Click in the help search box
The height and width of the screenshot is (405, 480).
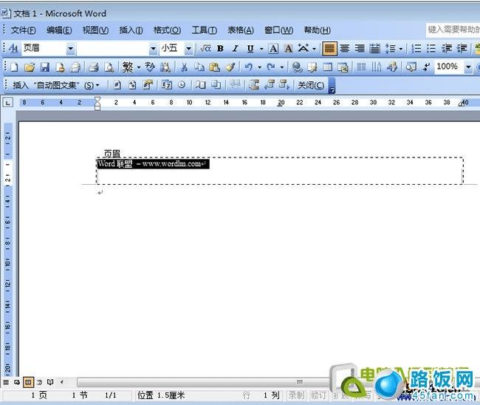click(453, 30)
